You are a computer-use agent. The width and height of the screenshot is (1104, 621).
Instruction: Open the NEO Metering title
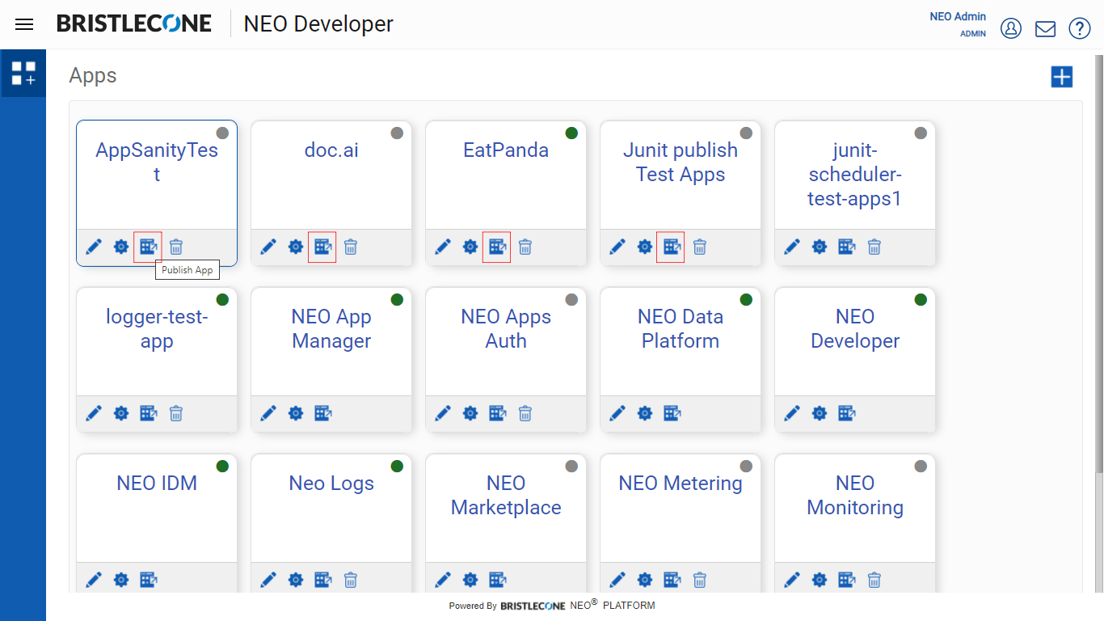(681, 484)
